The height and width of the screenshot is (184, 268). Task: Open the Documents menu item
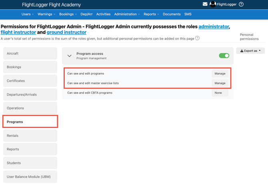tap(172, 14)
